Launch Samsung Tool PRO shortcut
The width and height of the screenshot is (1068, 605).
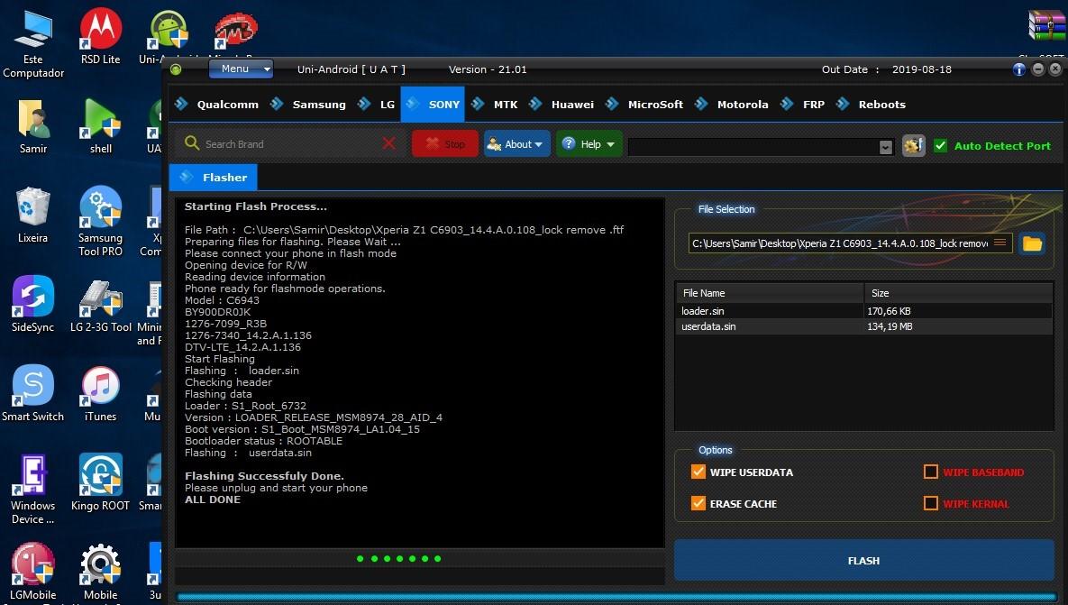point(100,222)
